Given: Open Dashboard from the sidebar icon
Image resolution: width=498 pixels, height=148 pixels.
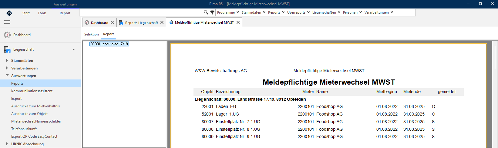Looking at the screenshot, I should 7,35.
